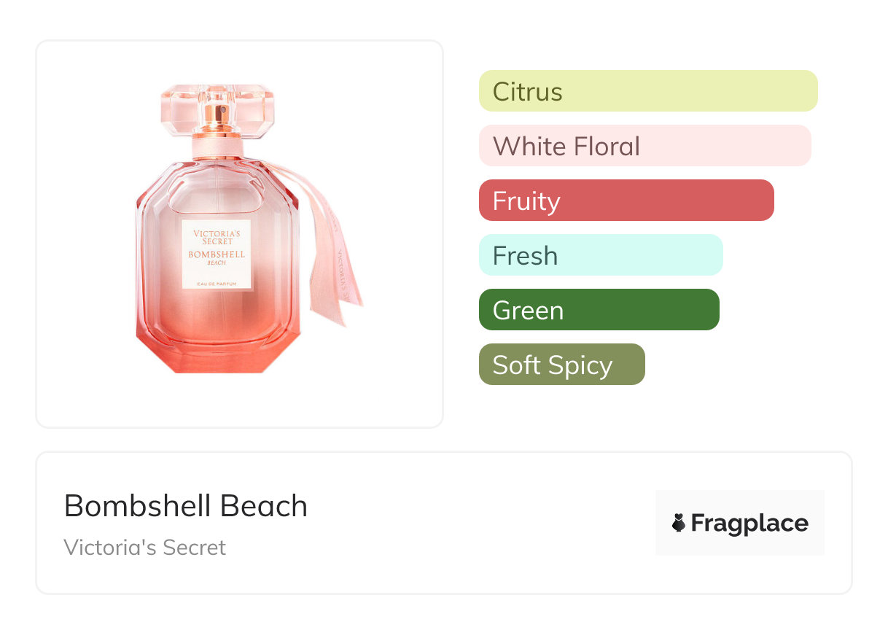The image size is (888, 630).
Task: Click the Victoria's Secret brand name below title
Action: pyautogui.click(x=145, y=548)
